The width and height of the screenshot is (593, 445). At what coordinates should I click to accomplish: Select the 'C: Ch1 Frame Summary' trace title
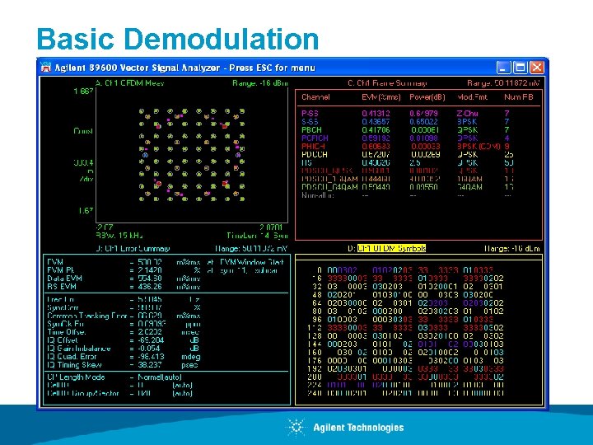[387, 83]
